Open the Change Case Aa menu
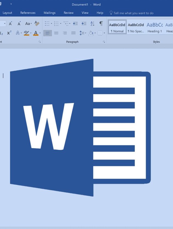The height and width of the screenshot is (229, 173). 28,24
